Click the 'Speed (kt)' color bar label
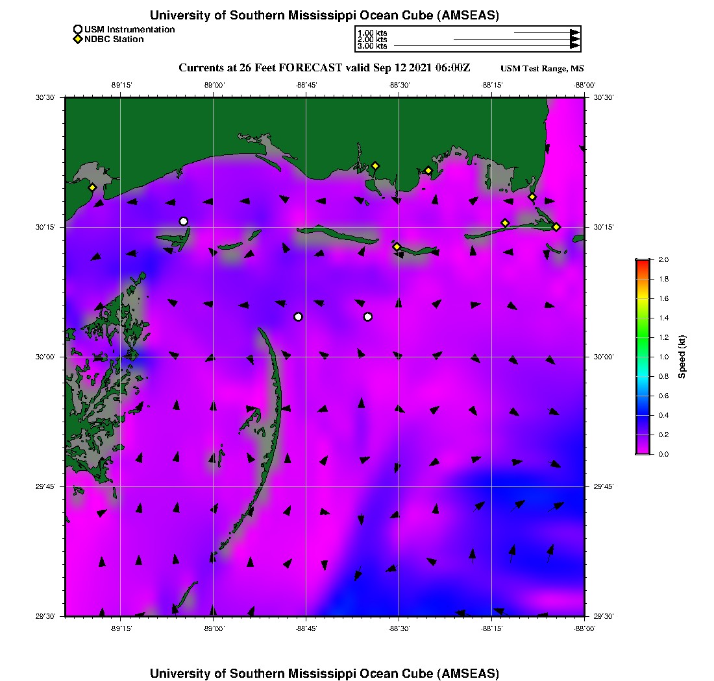Screen dimensions: 714x681 (x=682, y=357)
